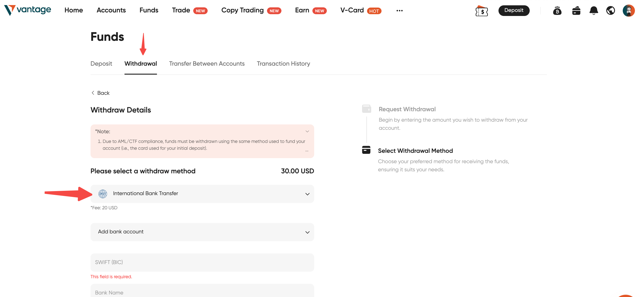
Task: Click the This field is required message
Action: point(111,277)
